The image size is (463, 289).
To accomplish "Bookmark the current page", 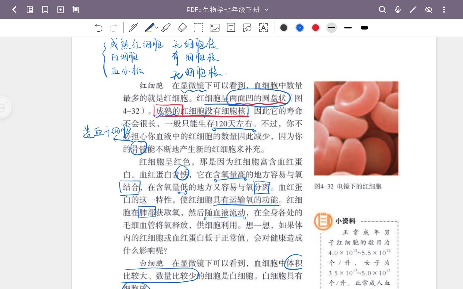I will click(45, 10).
